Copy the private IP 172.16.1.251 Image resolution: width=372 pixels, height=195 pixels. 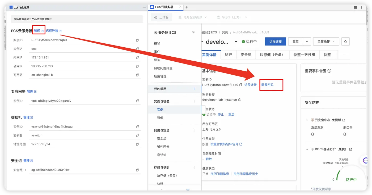pyautogui.click(x=138, y=58)
